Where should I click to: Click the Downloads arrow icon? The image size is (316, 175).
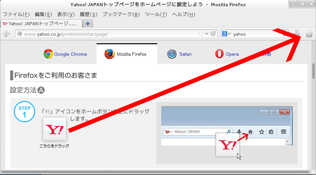coord(297,33)
